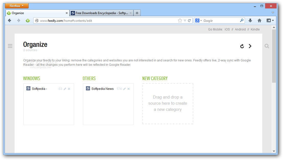
Task: Bookmark this page with star icon
Action: click(180, 21)
